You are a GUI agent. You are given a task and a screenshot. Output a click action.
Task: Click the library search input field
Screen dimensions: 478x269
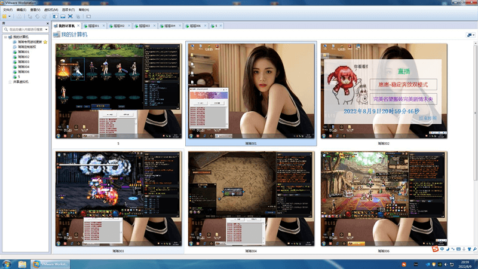click(26, 29)
